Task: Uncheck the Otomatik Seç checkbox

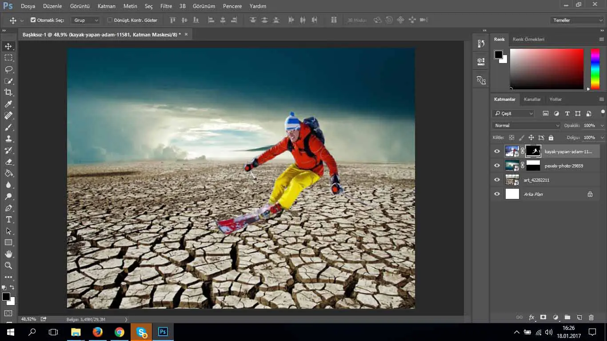Action: (x=33, y=20)
